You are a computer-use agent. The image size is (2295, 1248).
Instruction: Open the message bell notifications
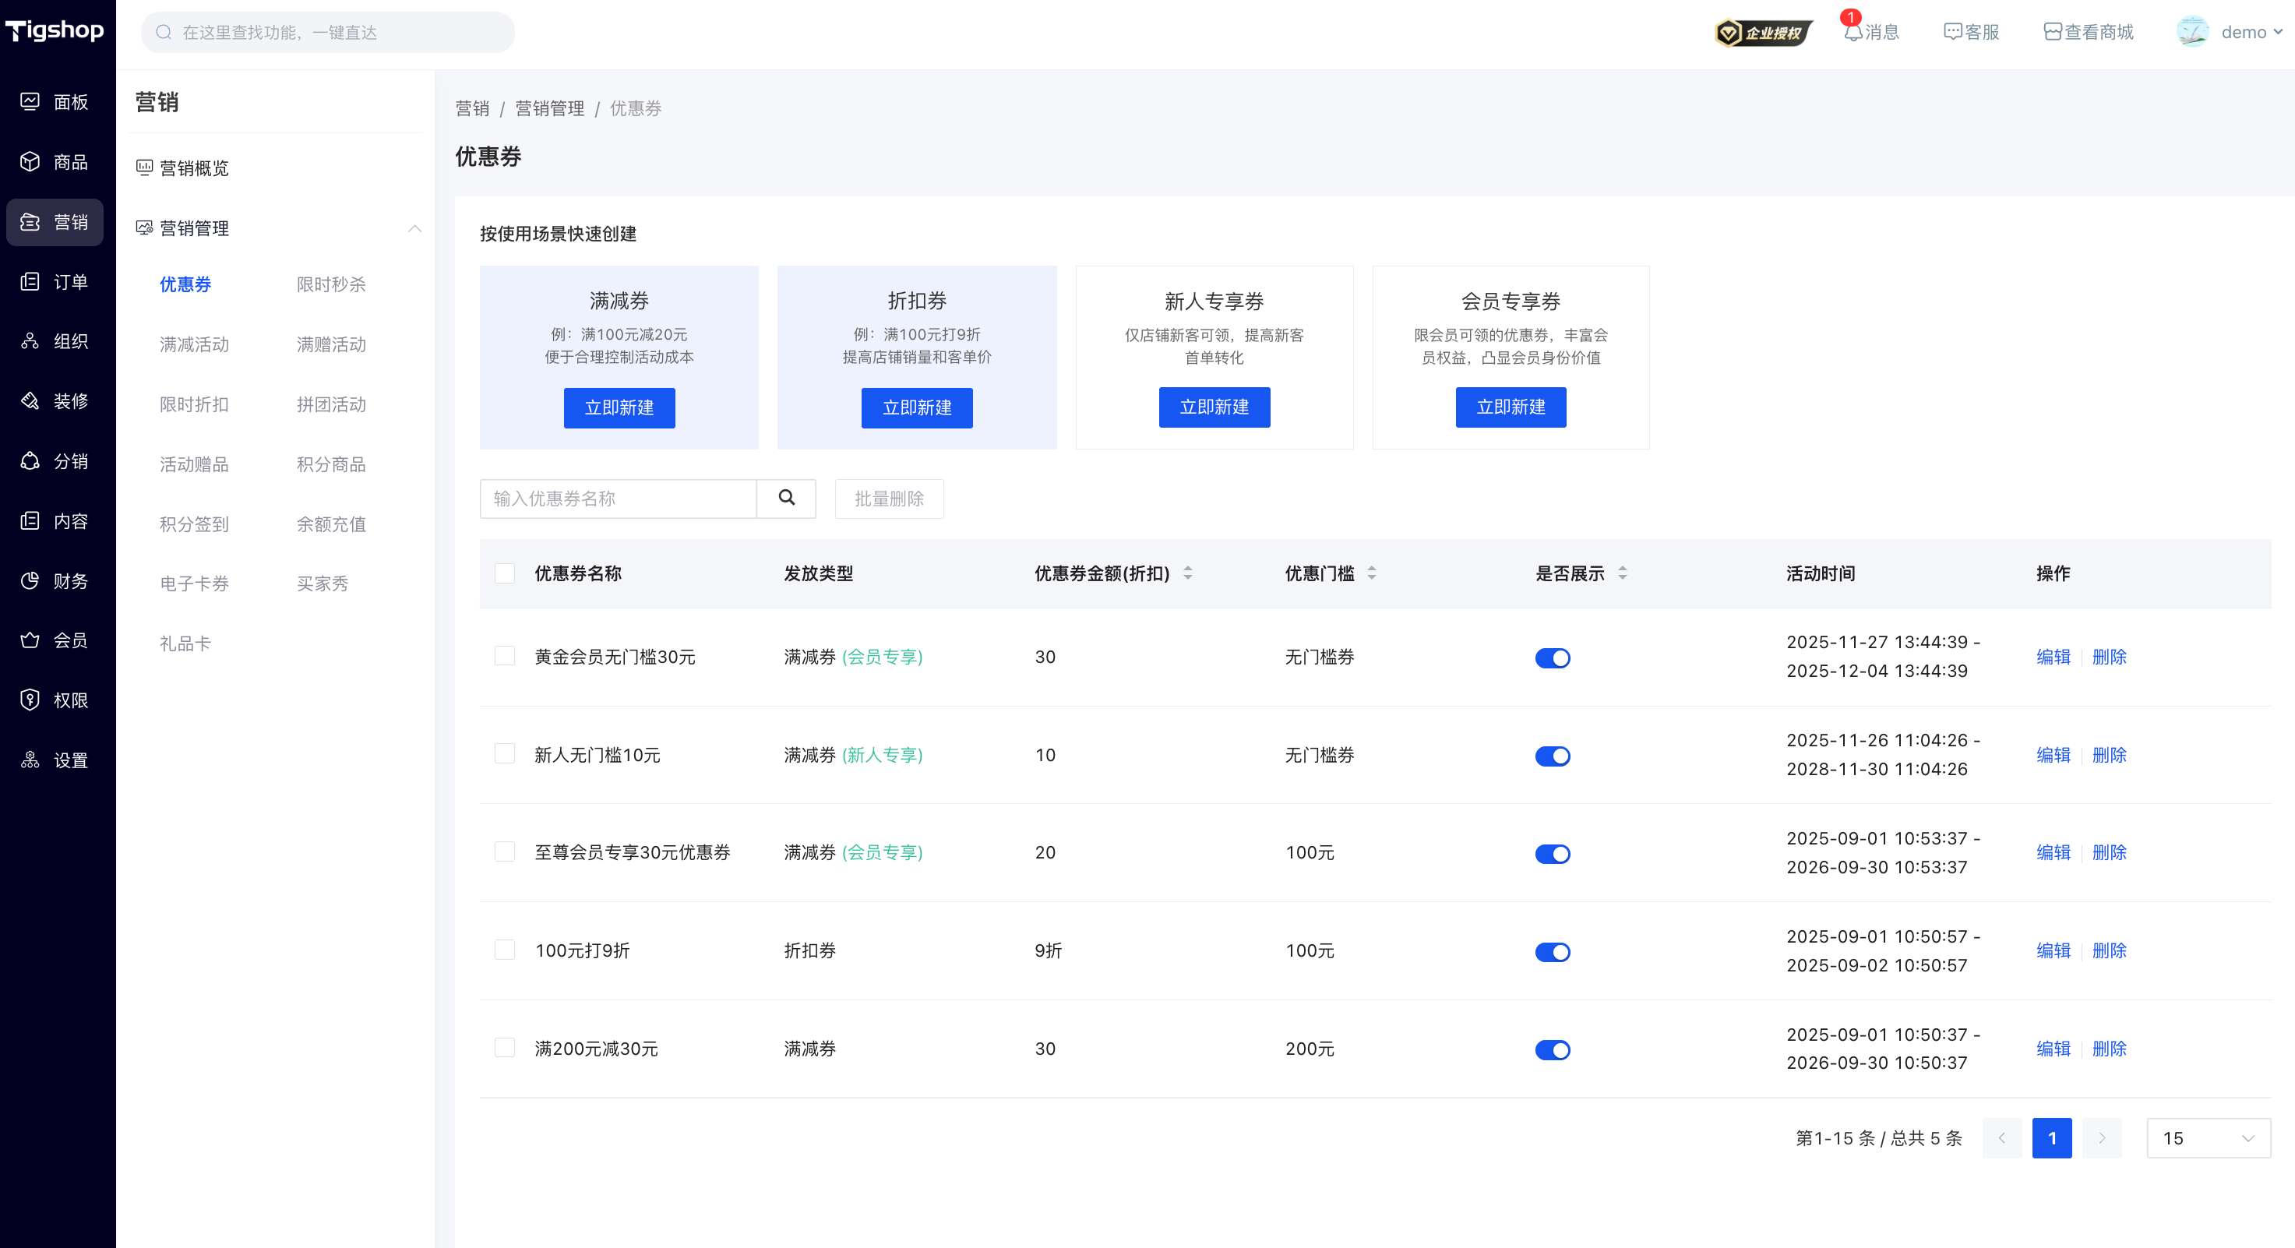(1853, 32)
